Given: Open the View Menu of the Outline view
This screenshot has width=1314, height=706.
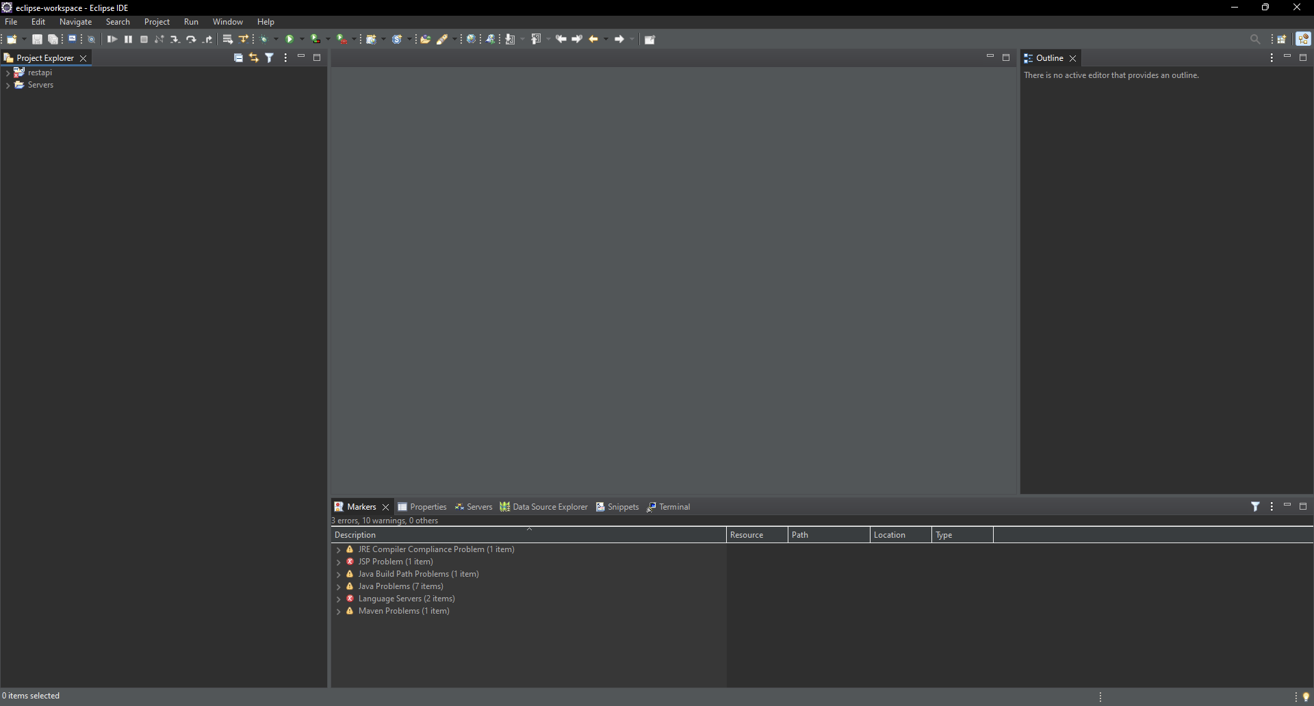Looking at the screenshot, I should tap(1271, 58).
